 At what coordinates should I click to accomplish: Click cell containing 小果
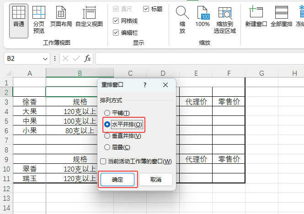point(29,130)
